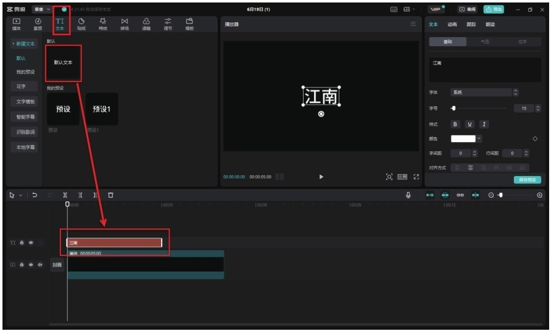Image resolution: width=551 pixels, height=331 pixels.
Task: Open the 转场 transitions panel
Action: (125, 24)
